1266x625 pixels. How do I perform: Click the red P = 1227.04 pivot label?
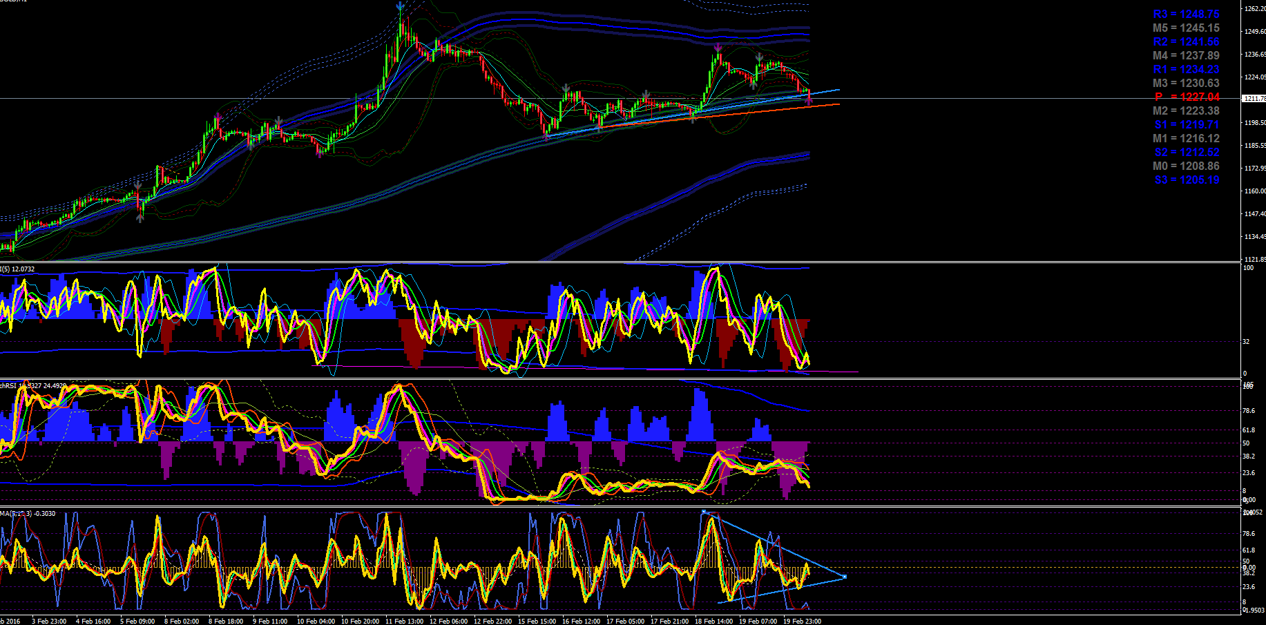click(x=1187, y=97)
